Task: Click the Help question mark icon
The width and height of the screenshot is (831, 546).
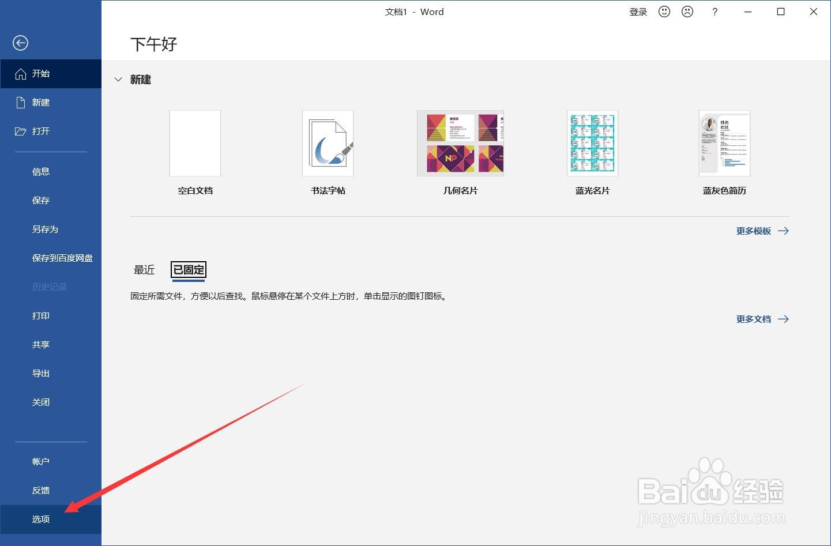Action: [x=715, y=12]
